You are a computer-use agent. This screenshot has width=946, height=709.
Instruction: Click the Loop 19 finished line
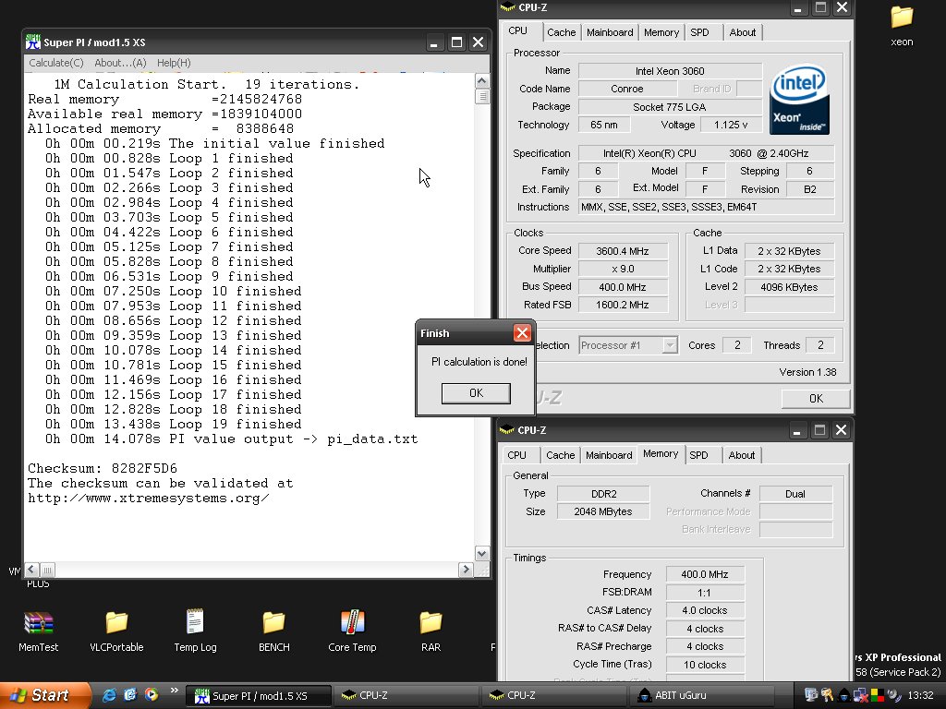coord(173,425)
